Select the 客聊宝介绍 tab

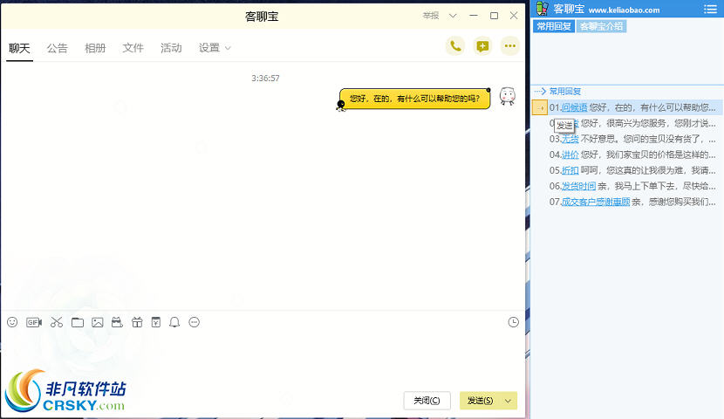point(601,26)
